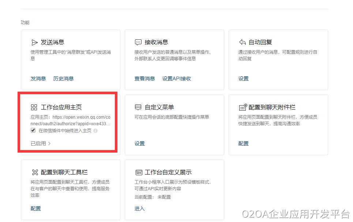353x222 pixels.
Task: Click the tools icon for 配置到聊天工具栏
Action: coord(34,172)
